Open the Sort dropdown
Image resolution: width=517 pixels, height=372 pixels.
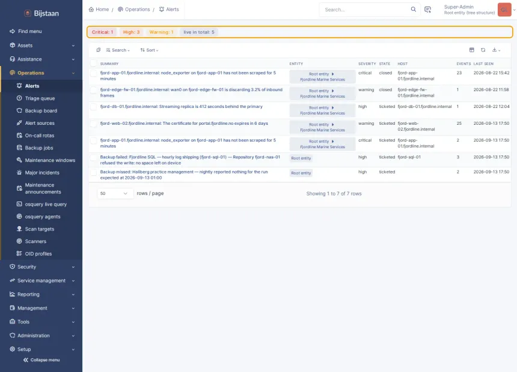[149, 50]
